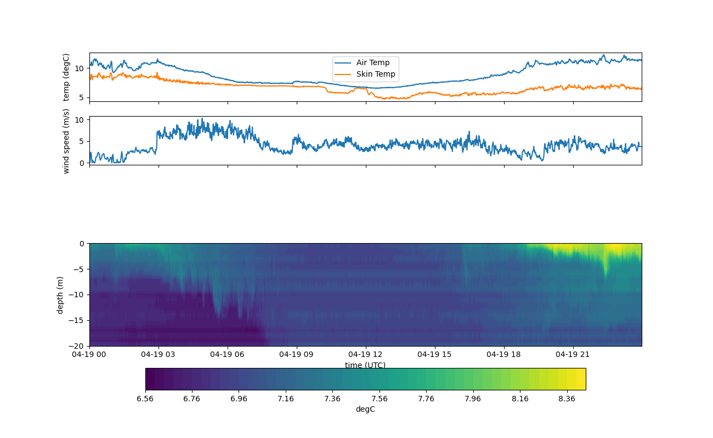Click the -20 depth axis tick label
This screenshot has height=438, width=713.
(80, 346)
